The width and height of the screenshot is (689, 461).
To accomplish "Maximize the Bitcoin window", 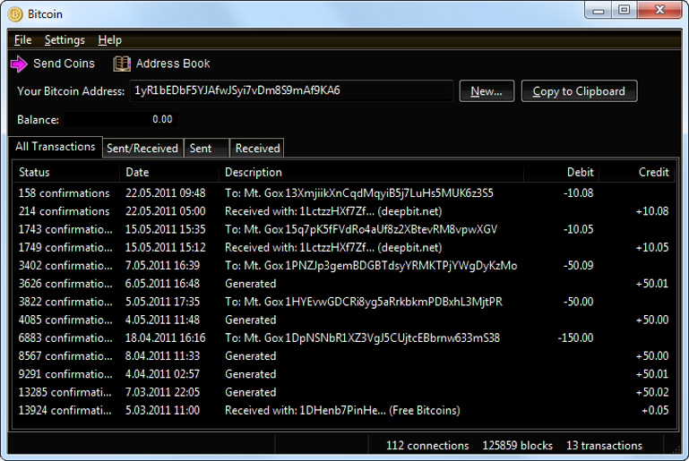I will pyautogui.click(x=624, y=11).
